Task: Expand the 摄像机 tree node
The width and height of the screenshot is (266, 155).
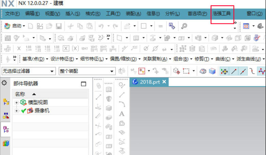Action: click(x=16, y=111)
